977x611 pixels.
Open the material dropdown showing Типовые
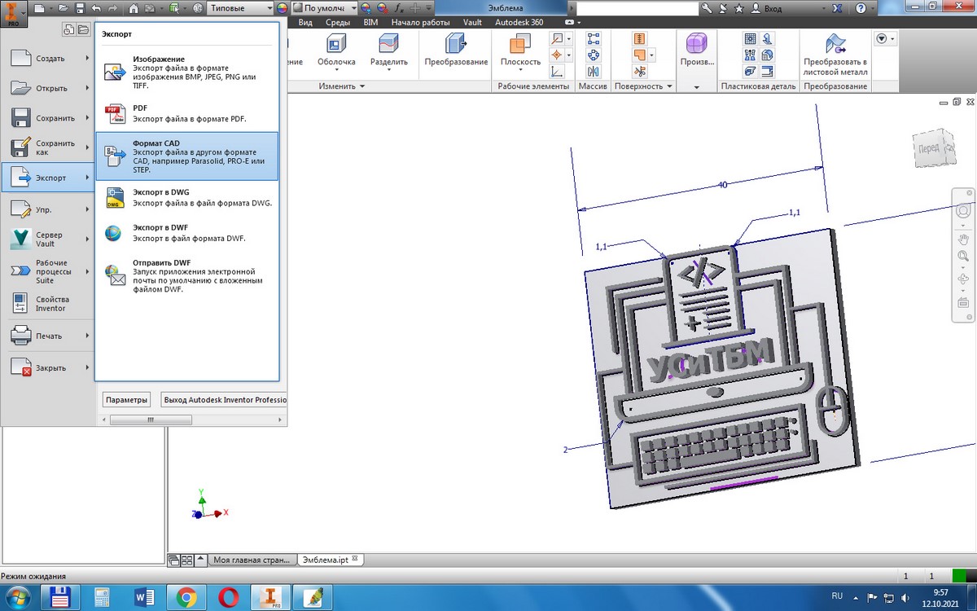tap(239, 8)
